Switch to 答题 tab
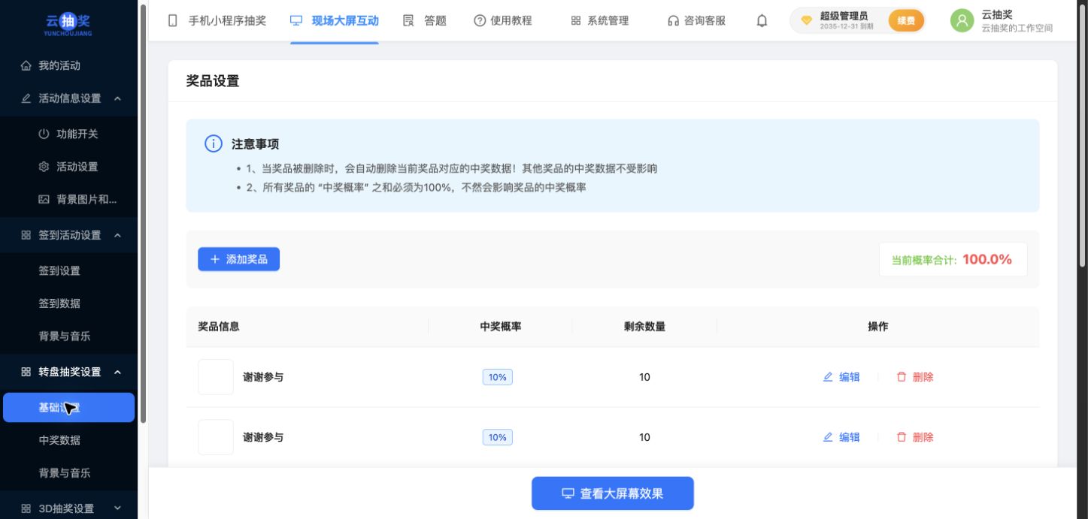 point(435,20)
